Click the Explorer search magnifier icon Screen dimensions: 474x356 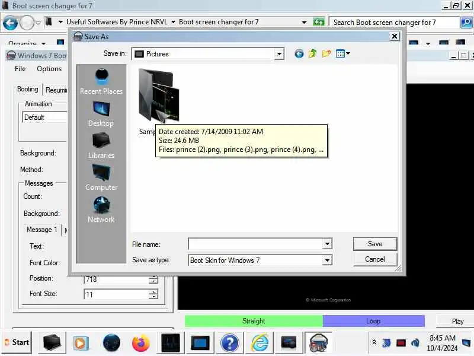pyautogui.click(x=466, y=23)
